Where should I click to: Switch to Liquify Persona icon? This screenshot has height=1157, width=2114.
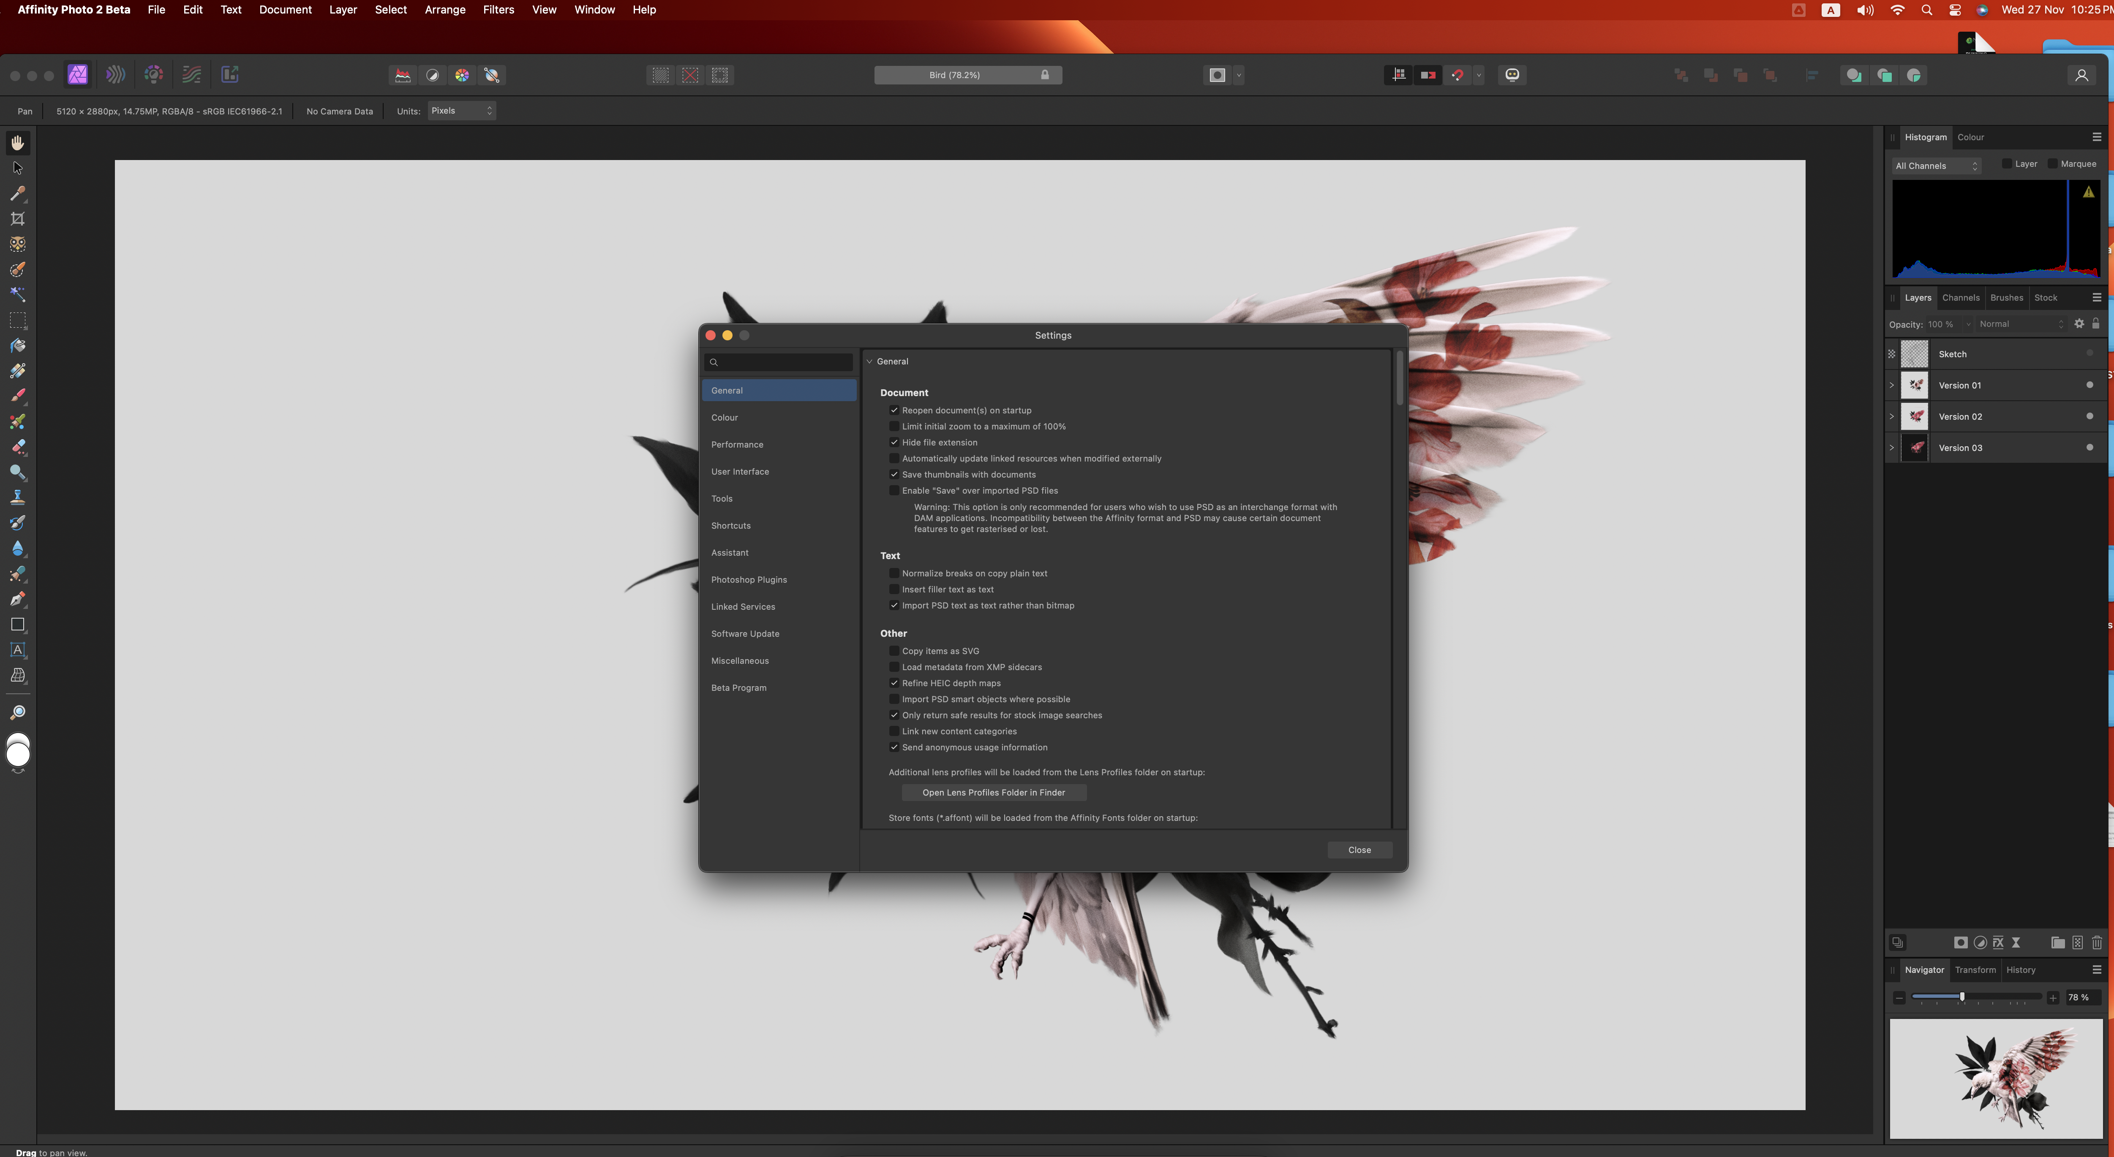click(116, 75)
